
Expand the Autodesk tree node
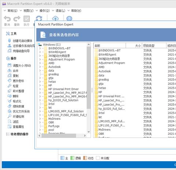(40, 67)
